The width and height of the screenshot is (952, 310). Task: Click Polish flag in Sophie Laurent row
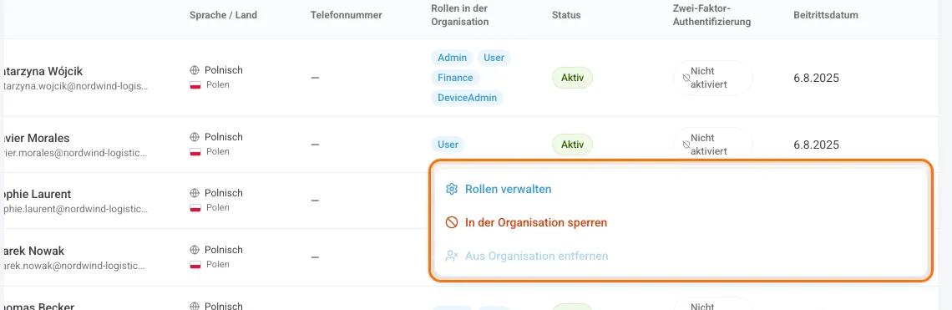[x=195, y=208]
